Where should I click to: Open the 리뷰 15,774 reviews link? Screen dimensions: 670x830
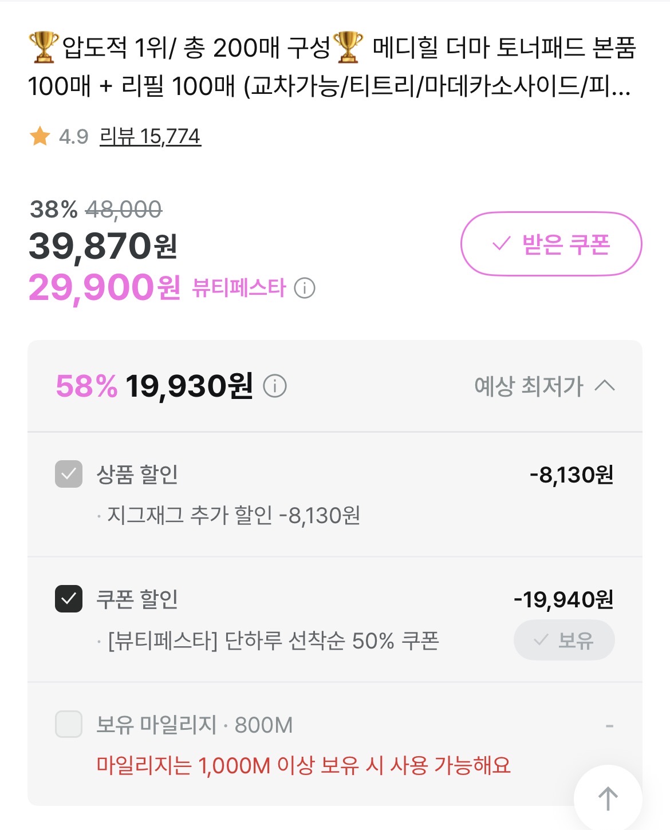[150, 136]
